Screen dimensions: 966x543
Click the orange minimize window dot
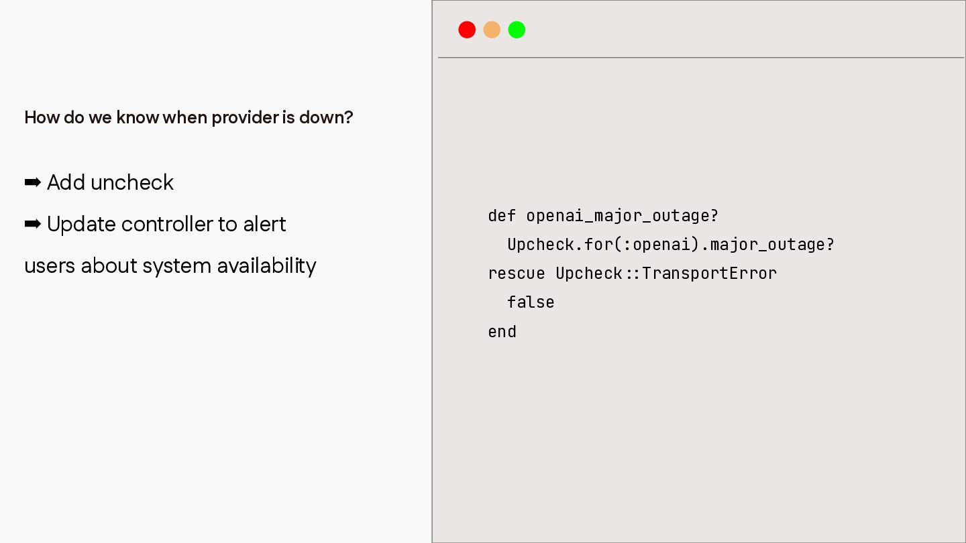(x=492, y=29)
